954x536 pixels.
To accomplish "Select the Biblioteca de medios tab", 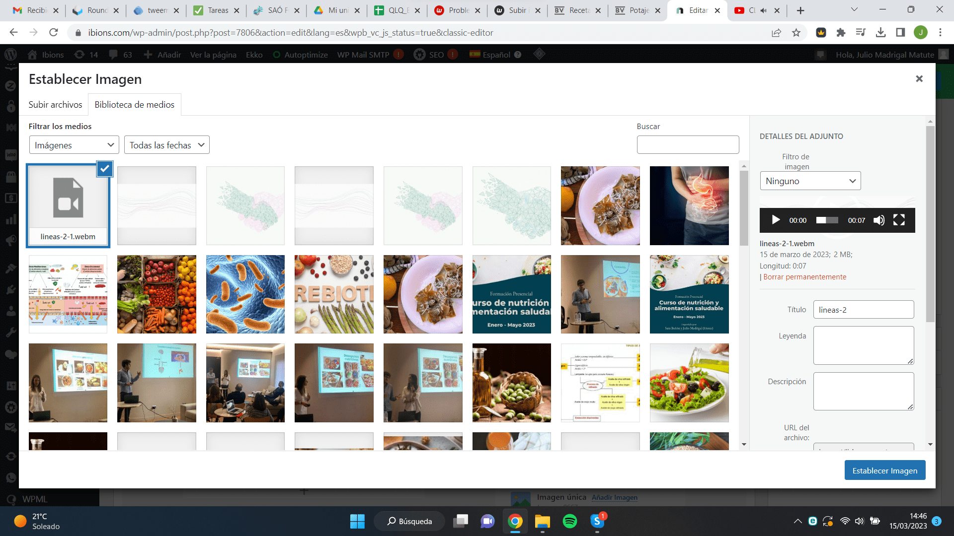I will click(134, 105).
